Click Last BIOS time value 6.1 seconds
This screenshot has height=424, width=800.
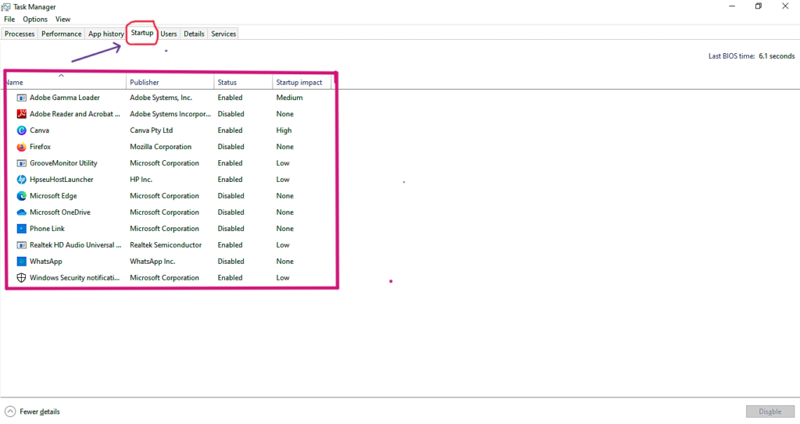[777, 56]
